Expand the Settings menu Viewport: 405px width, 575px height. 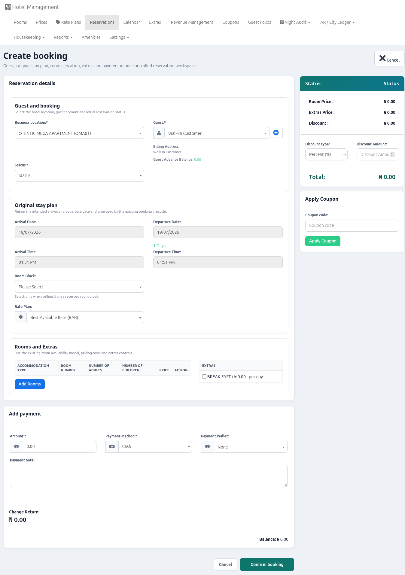pyautogui.click(x=119, y=37)
